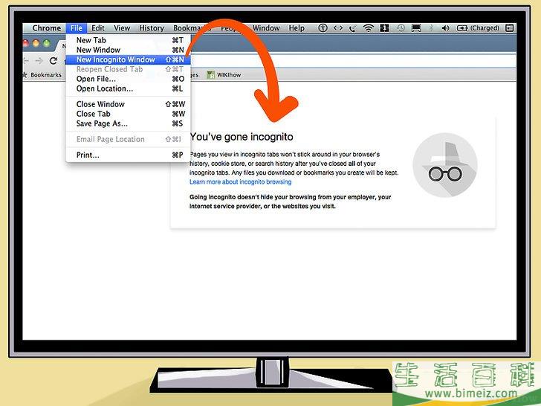Select New Incognito Window
This screenshot has width=541, height=406.
[115, 59]
